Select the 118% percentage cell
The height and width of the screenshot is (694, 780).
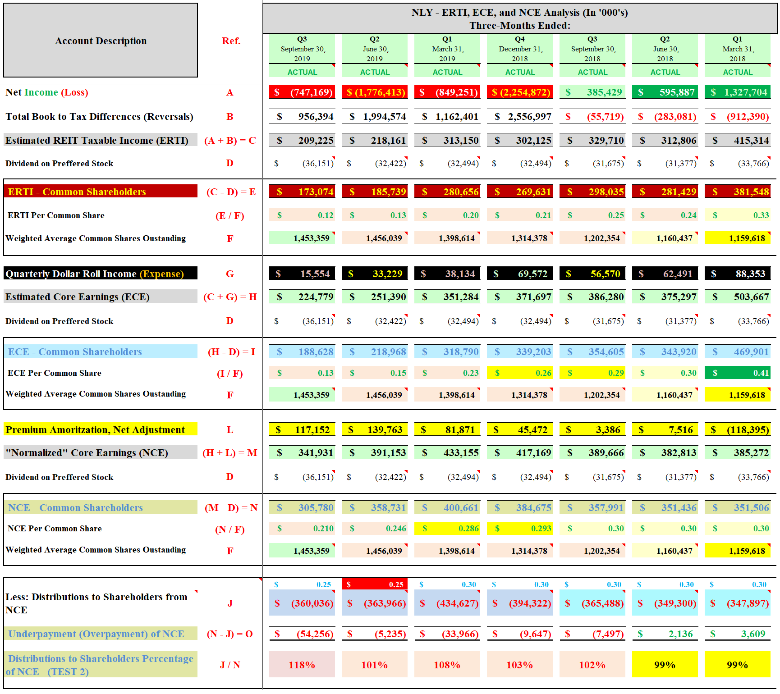[x=302, y=665]
